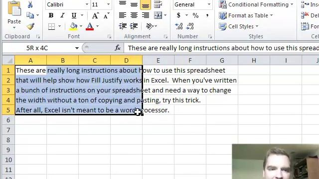Apply the red Font Color
The height and width of the screenshot is (179, 319).
90,26
